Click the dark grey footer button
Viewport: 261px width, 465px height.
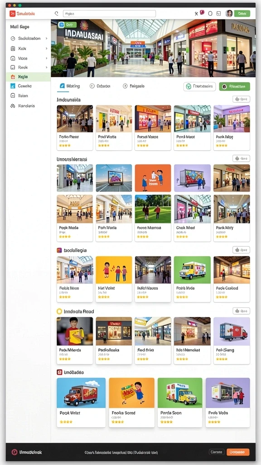217,452
